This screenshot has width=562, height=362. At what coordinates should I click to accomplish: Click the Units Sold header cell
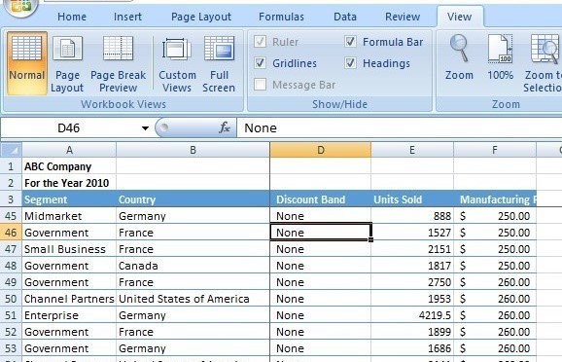pyautogui.click(x=412, y=199)
